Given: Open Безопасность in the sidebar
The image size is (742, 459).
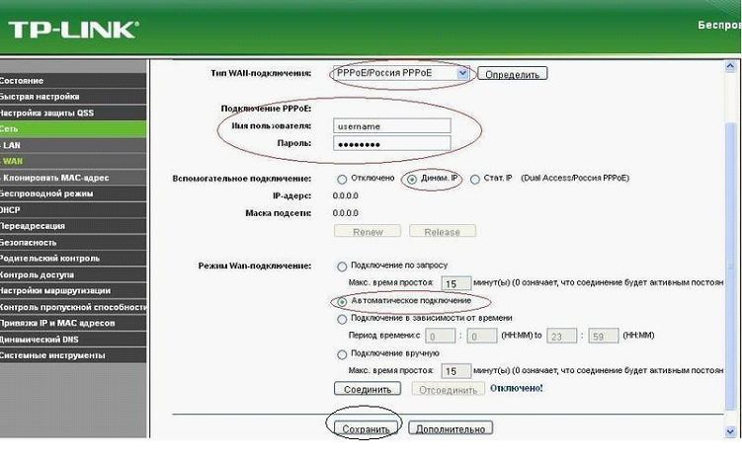Looking at the screenshot, I should [x=73, y=243].
